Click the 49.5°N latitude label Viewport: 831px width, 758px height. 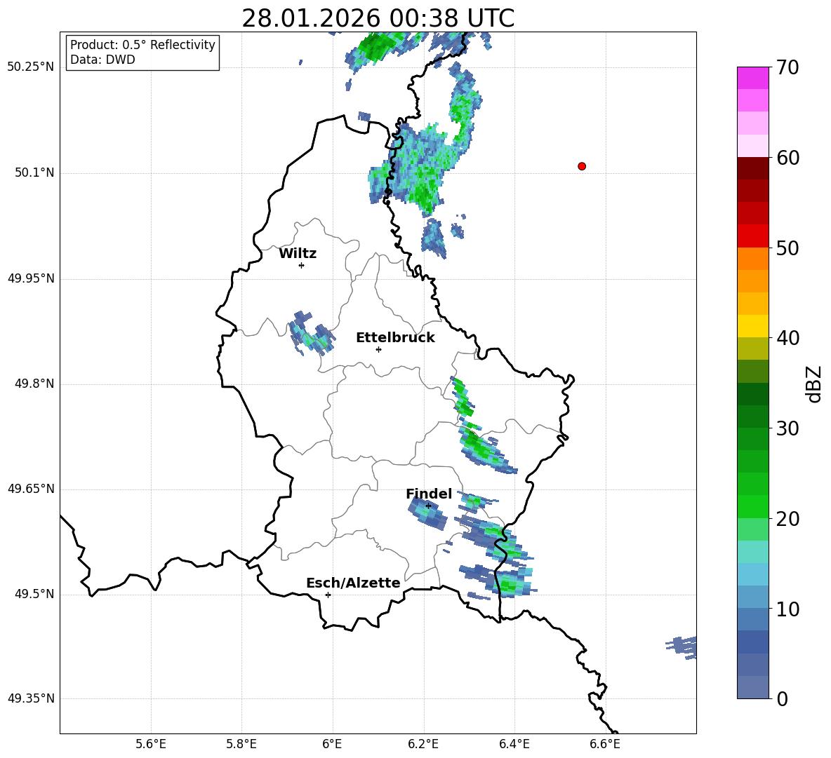point(34,594)
